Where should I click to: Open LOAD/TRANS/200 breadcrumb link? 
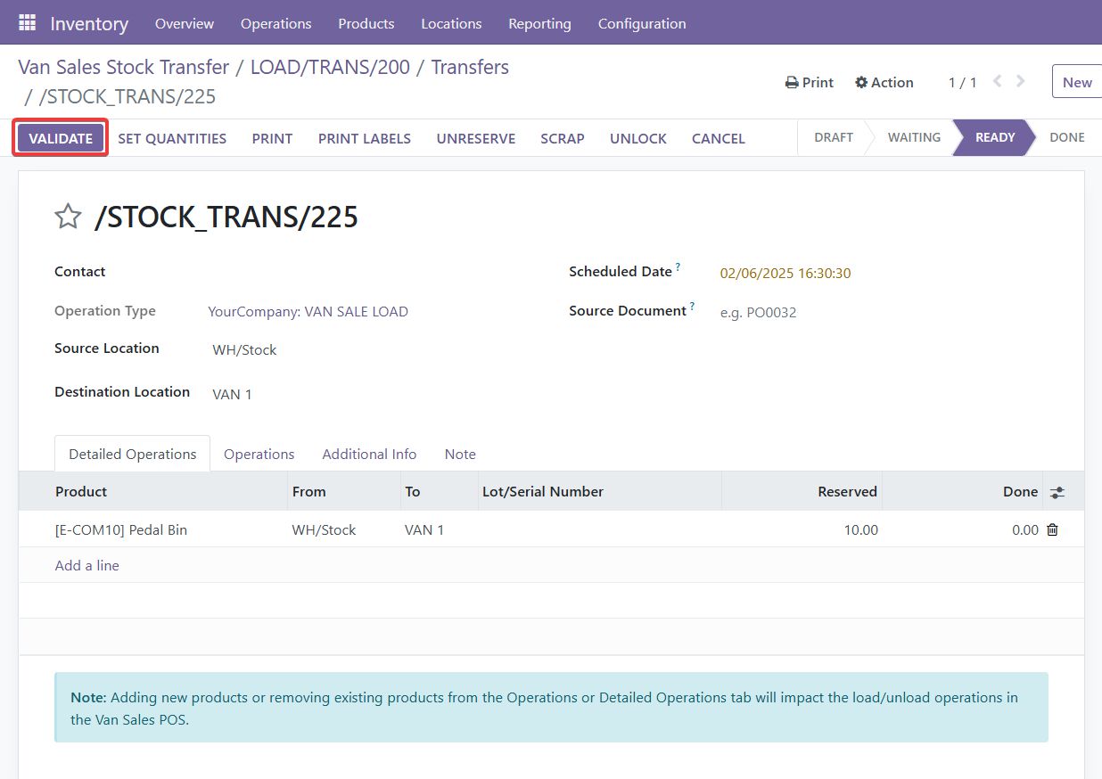coord(330,67)
